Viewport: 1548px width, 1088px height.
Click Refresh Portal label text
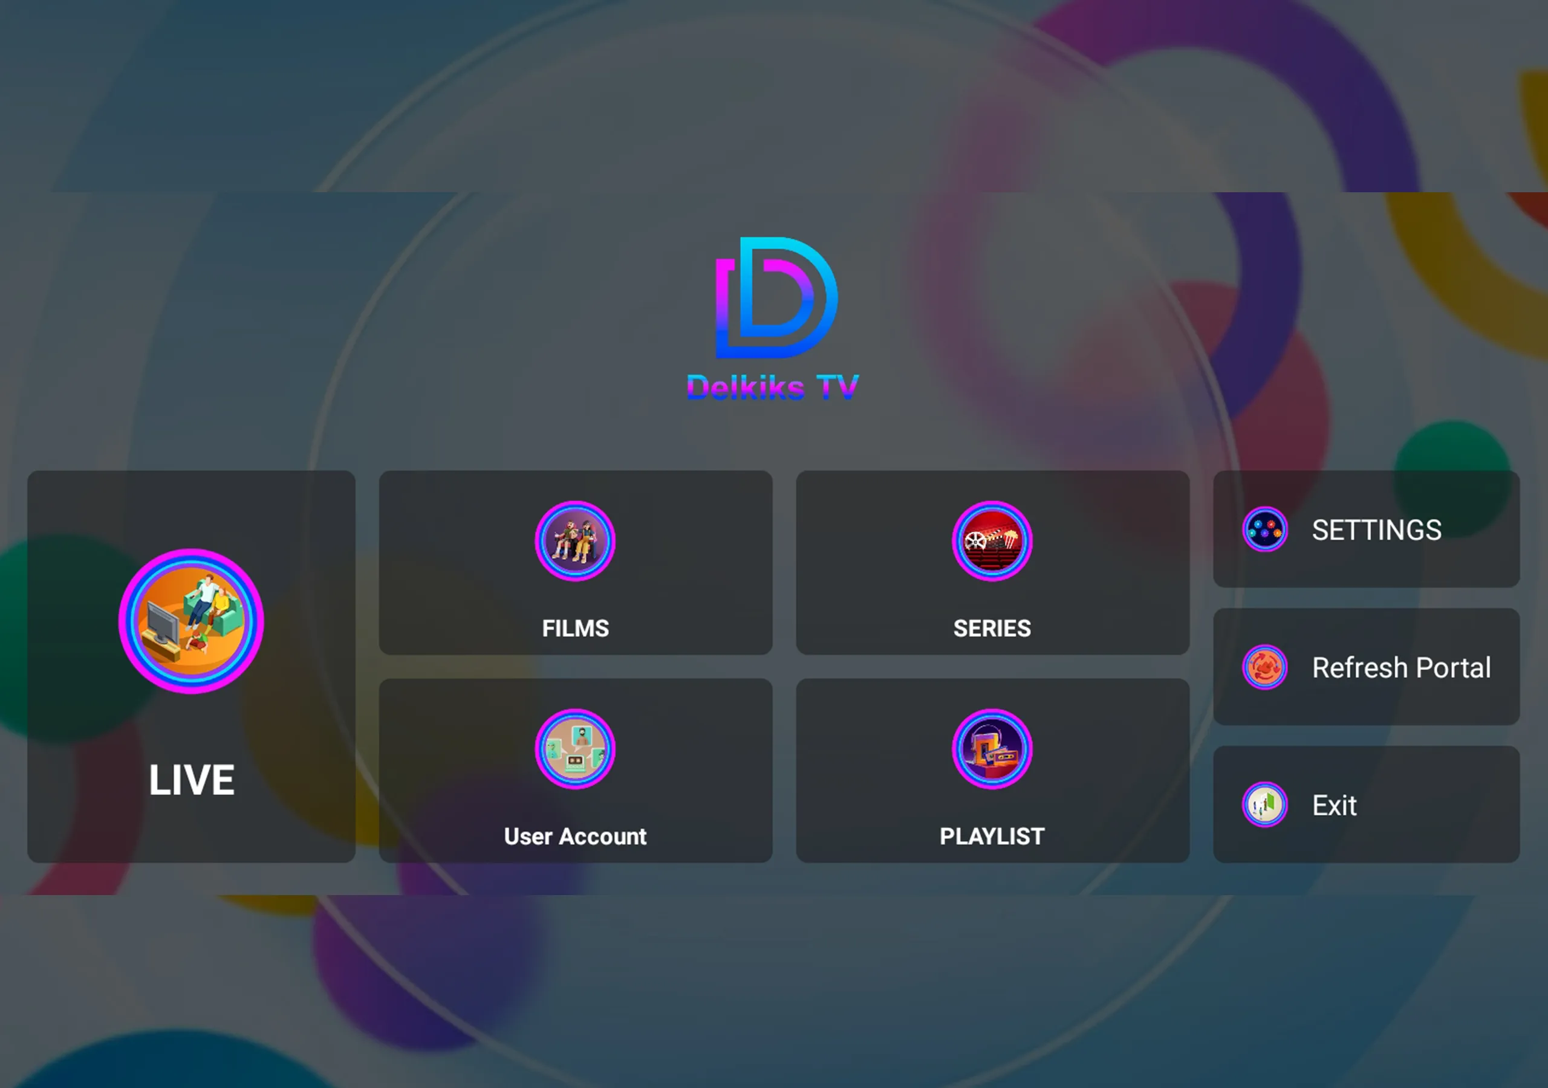coord(1401,668)
